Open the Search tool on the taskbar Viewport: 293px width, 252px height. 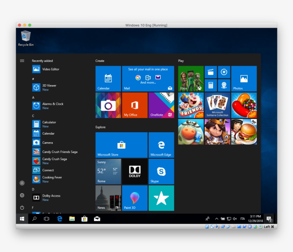click(34, 218)
